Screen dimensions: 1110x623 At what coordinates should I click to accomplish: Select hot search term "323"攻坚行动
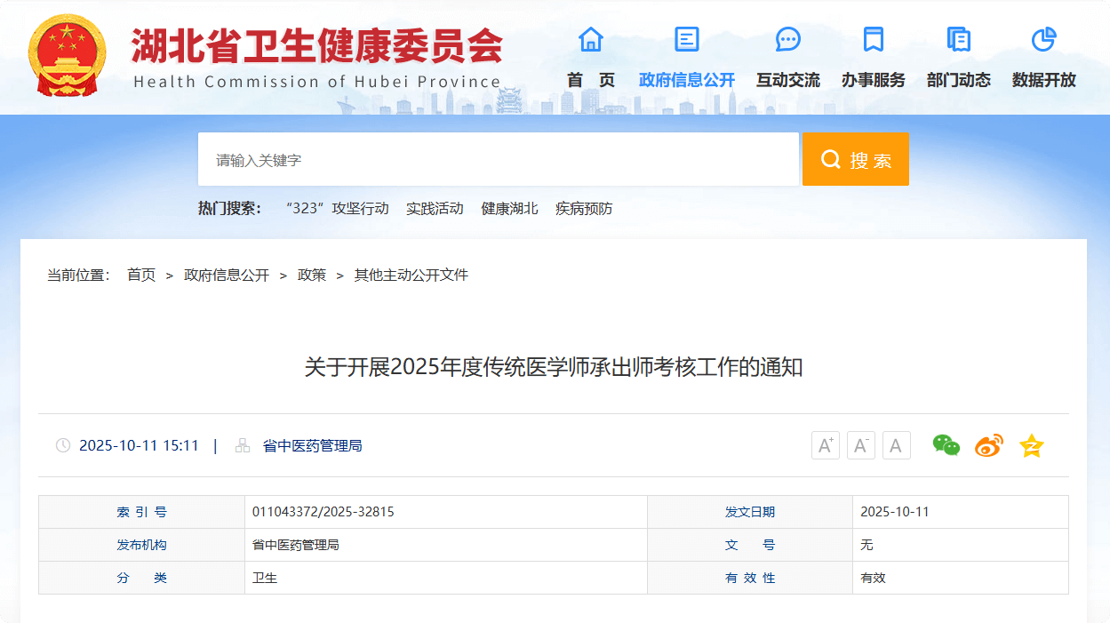click(x=337, y=209)
